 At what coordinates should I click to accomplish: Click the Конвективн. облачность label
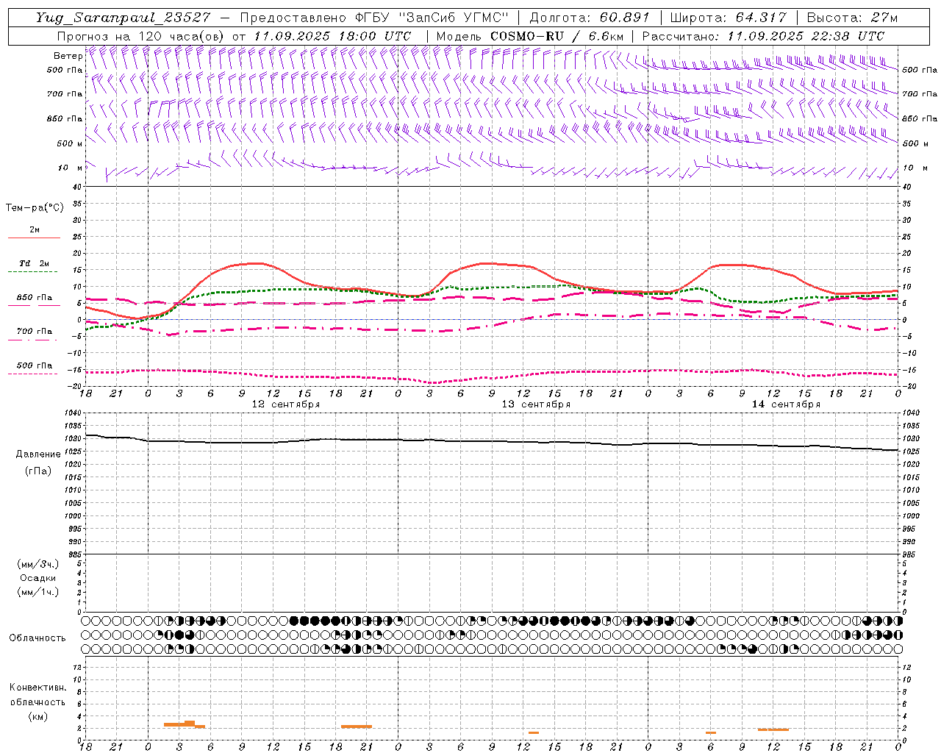tap(37, 694)
